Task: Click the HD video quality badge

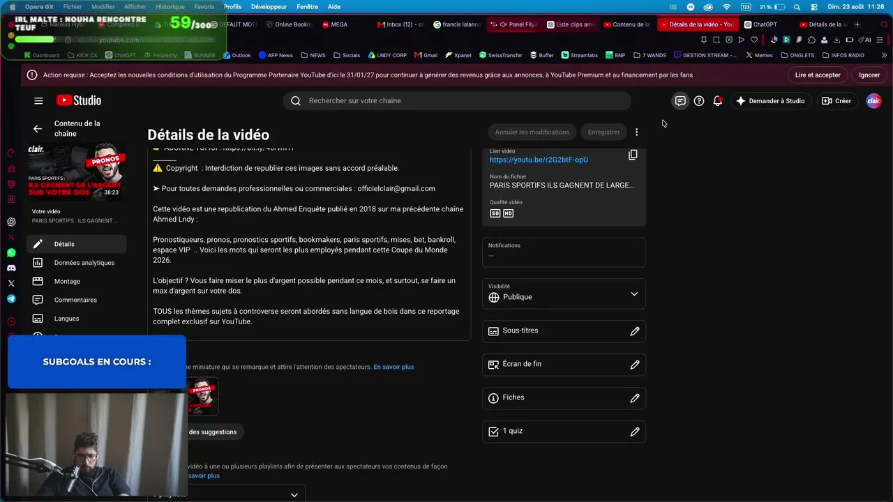Action: [508, 213]
